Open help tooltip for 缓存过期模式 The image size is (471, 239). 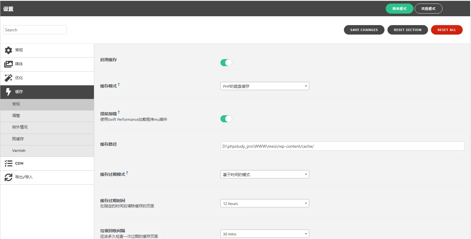[127, 173]
